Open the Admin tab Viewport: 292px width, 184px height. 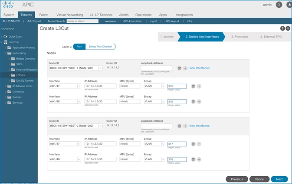pyautogui.click(x=124, y=15)
